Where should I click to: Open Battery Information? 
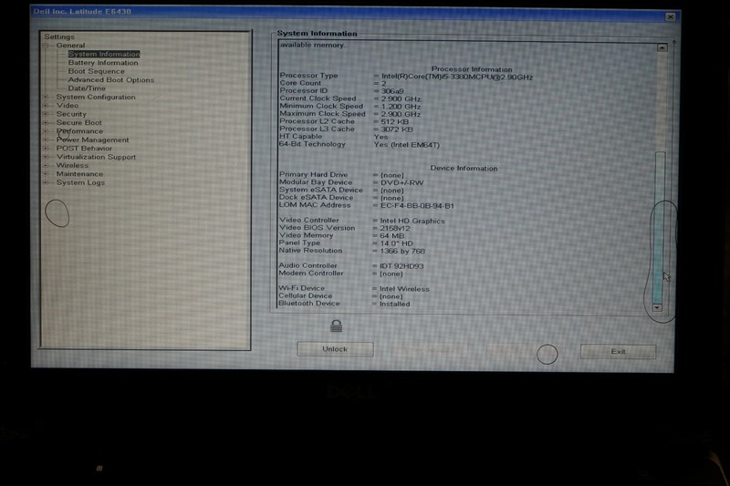point(103,63)
